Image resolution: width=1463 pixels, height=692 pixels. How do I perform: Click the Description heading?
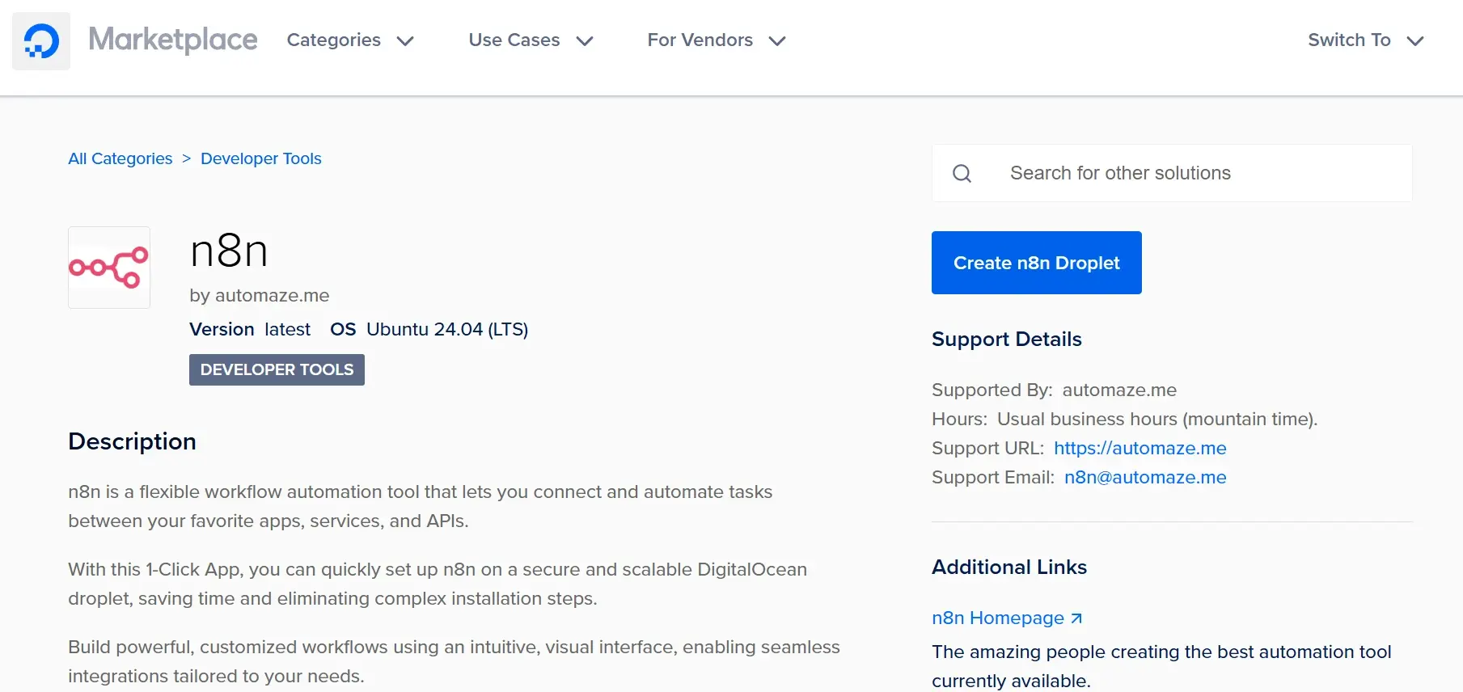[133, 441]
